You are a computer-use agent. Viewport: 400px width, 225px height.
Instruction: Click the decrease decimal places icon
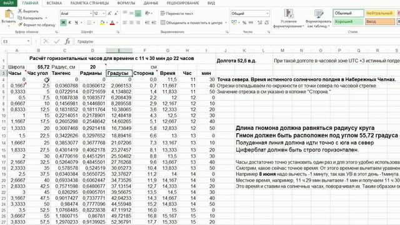pos(267,22)
